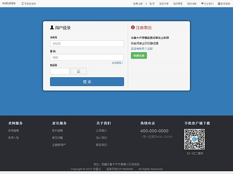Click the 验证码 captcha input box
This screenshot has height=174, width=233.
60,71
